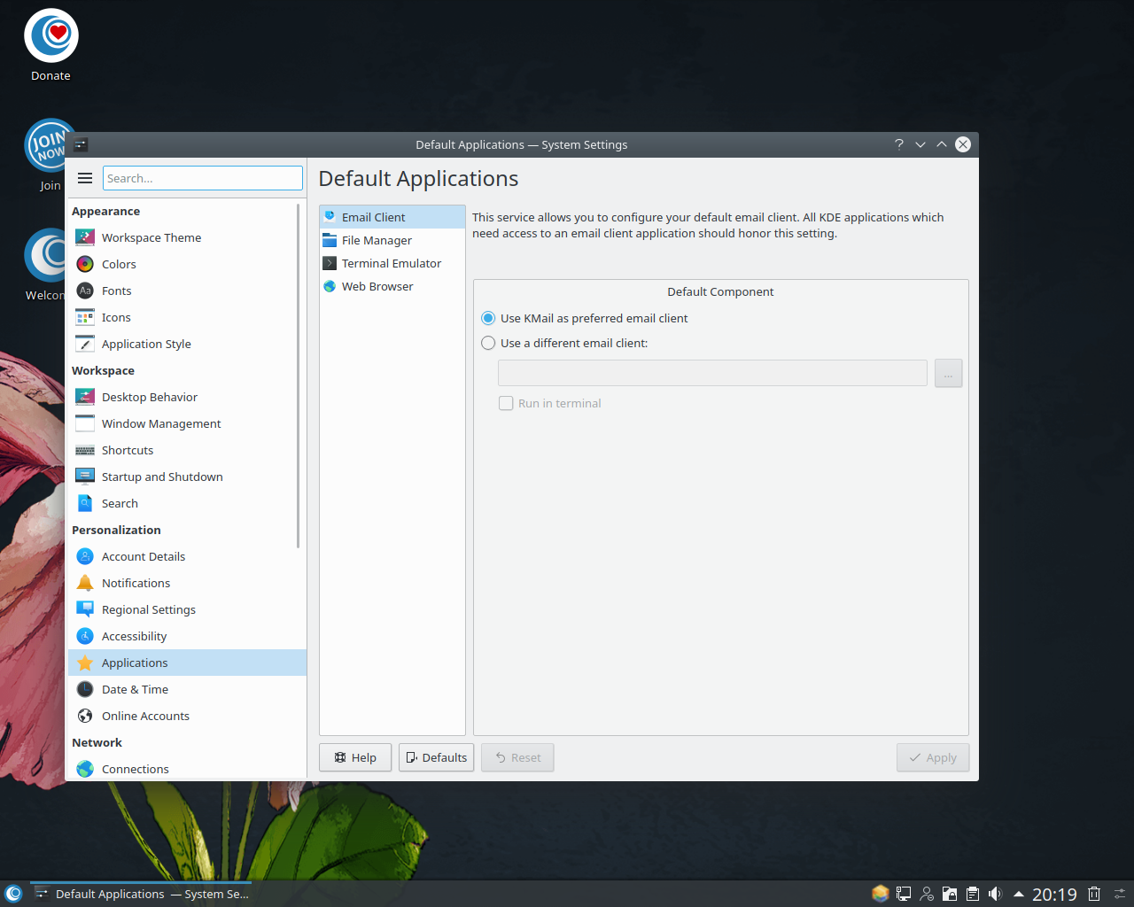Open the Fonts settings icon

click(85, 291)
